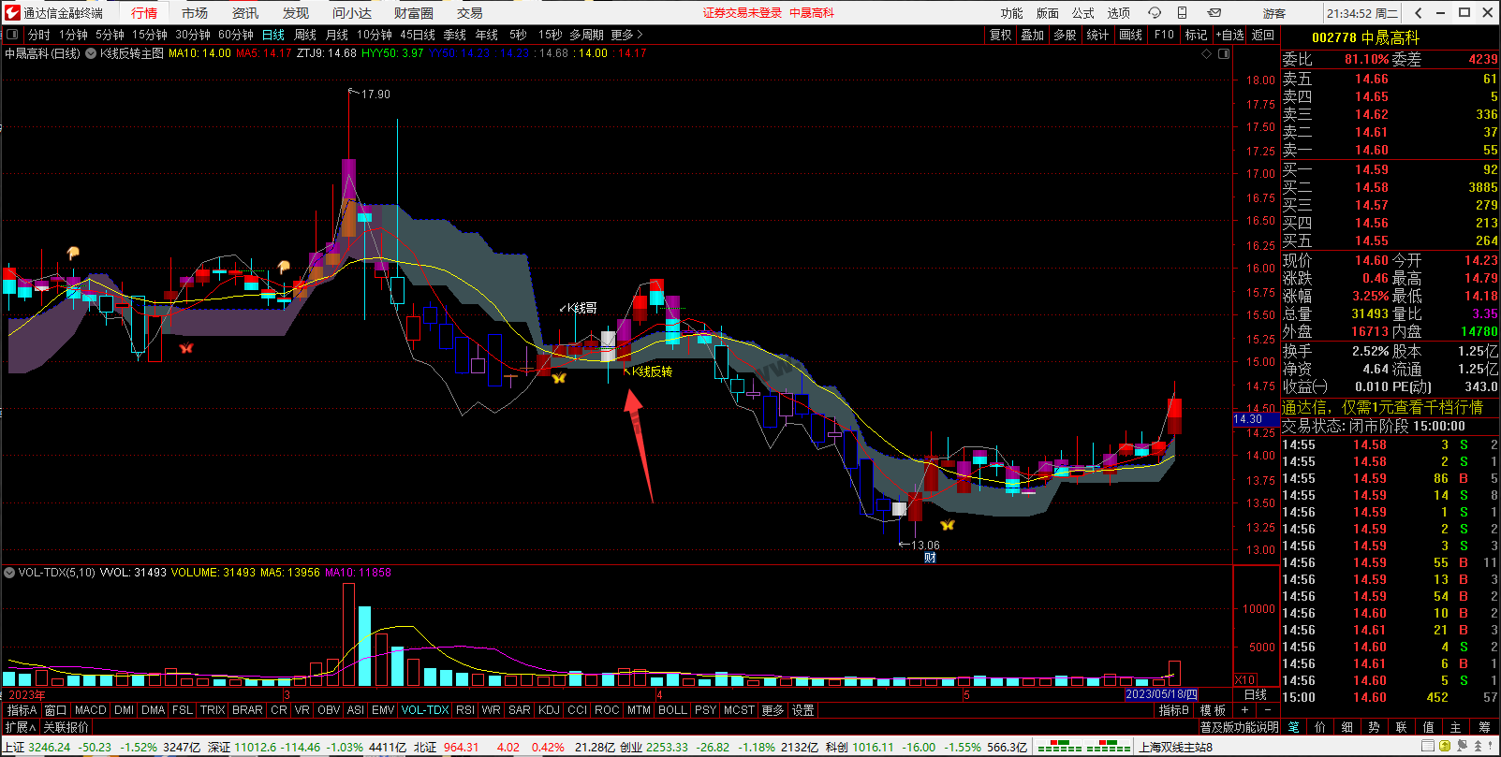
Task: Toggle the X10 volume scale button
Action: tap(1245, 680)
